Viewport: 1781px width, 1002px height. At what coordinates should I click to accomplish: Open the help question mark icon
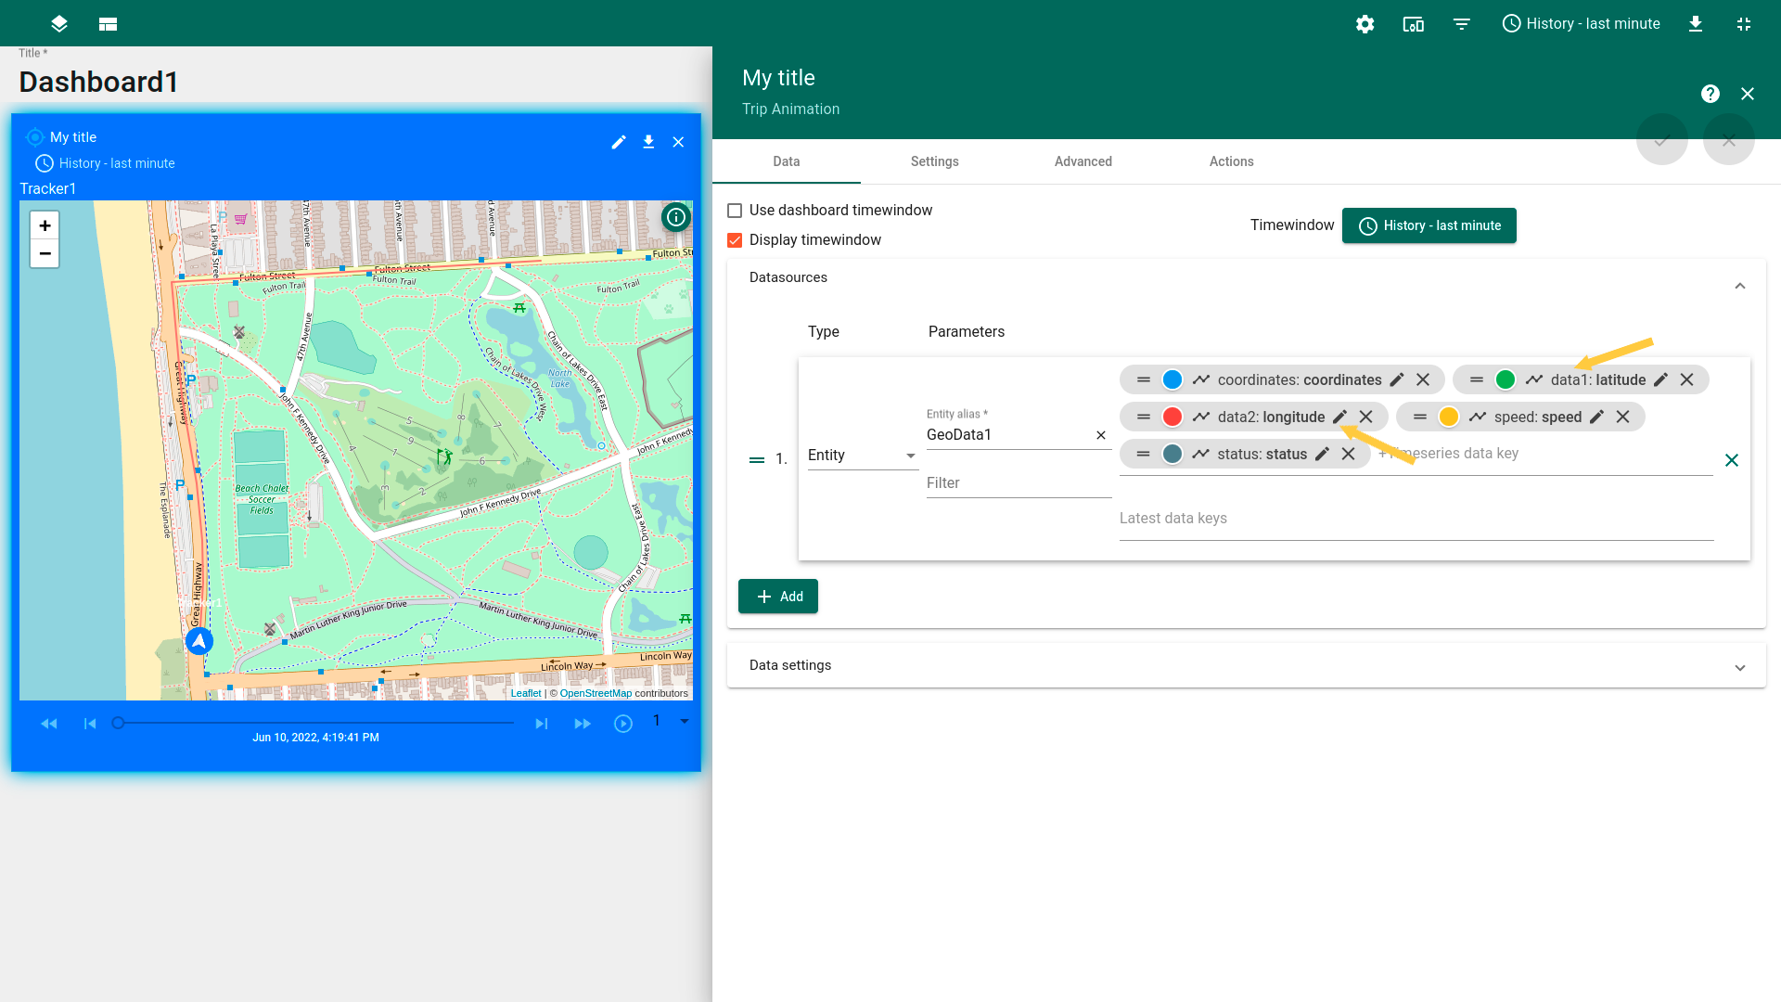click(1710, 94)
